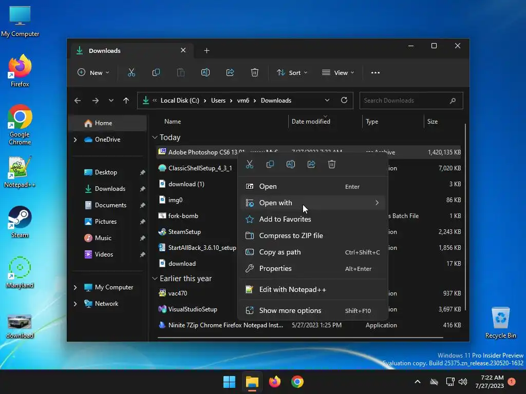526x394 pixels.
Task: Expand the address bar history dropdown
Action: (327, 100)
